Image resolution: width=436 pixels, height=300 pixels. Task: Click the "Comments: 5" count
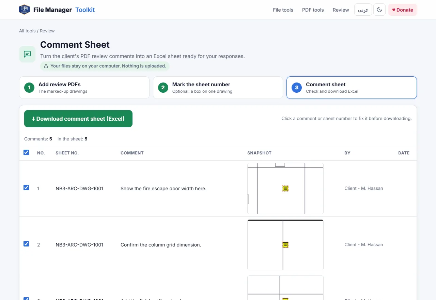click(38, 139)
